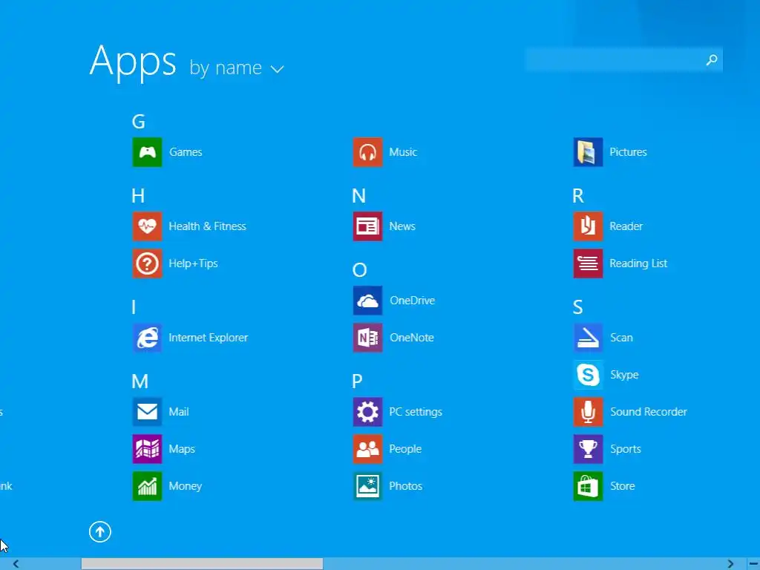Screen dimensions: 760x570
Task: Open the Reading List icon
Action: pyautogui.click(x=589, y=263)
